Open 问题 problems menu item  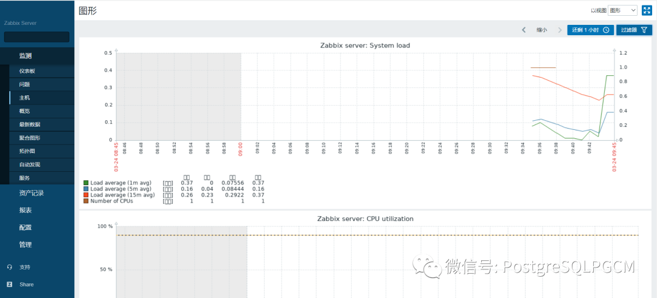click(41, 84)
